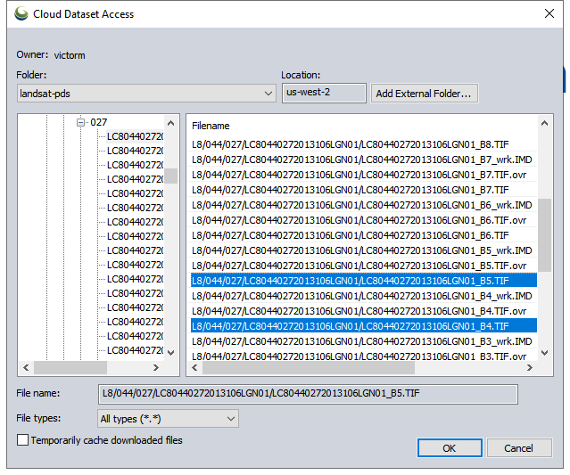Click the Cloud Dataset Access app icon
This screenshot has height=475, width=570.
coord(21,13)
